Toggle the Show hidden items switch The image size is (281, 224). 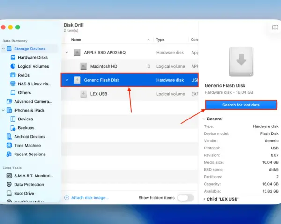[186, 198]
